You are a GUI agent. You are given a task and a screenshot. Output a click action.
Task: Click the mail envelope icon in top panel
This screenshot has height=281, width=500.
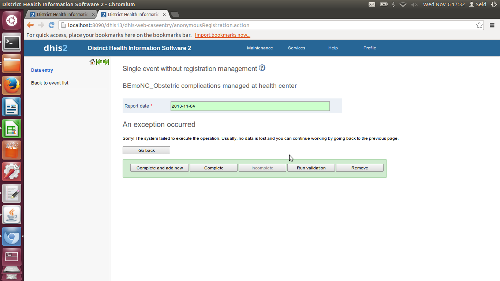point(372,4)
